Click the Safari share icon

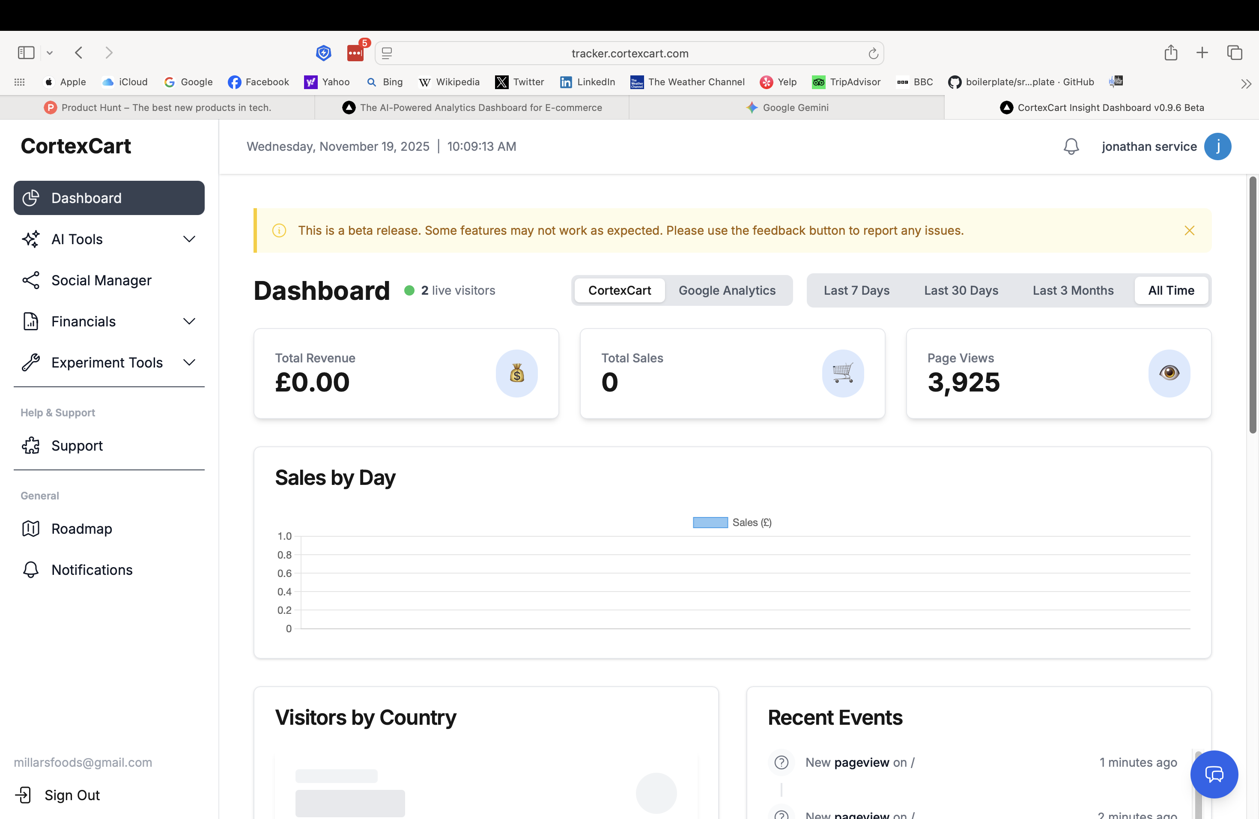[x=1171, y=52]
